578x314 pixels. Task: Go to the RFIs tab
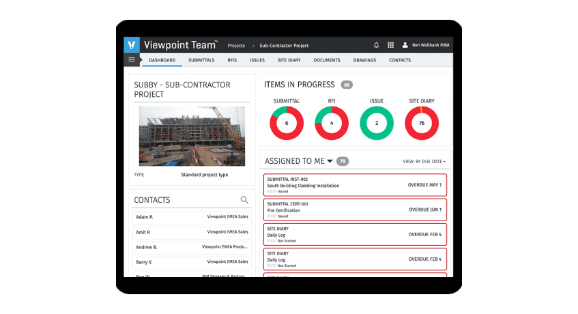232,60
